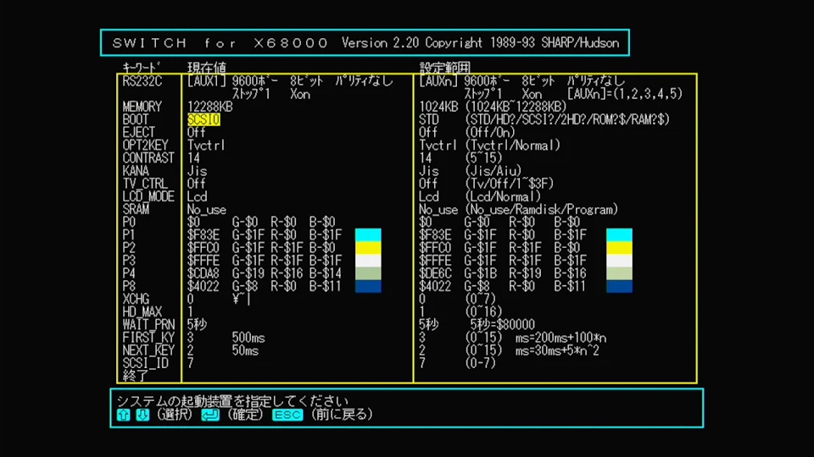The image size is (814, 457).
Task: Select the HD_MAX keyword
Action: pos(142,312)
